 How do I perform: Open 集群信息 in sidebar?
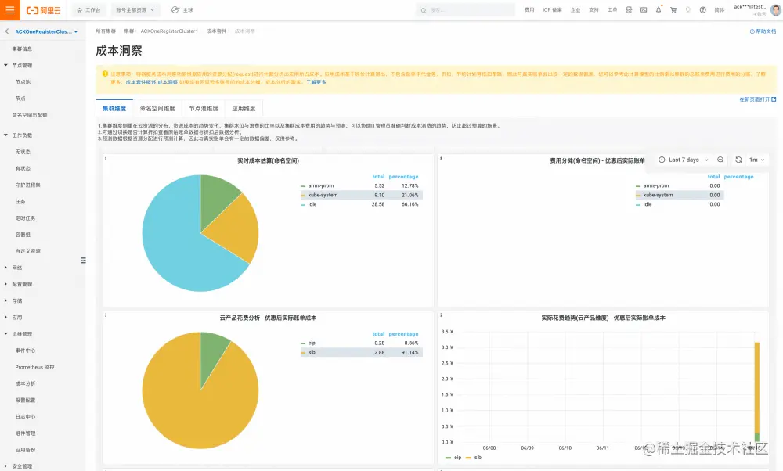tap(22, 49)
